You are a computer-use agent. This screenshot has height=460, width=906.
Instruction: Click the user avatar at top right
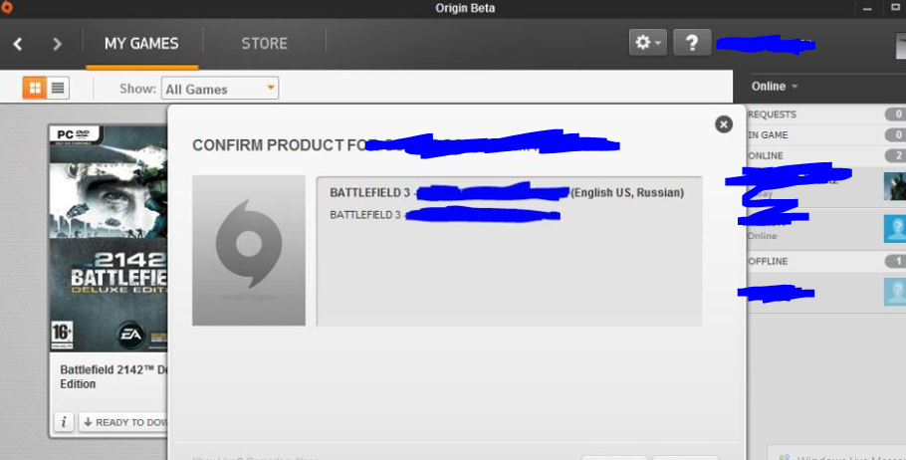(x=901, y=45)
